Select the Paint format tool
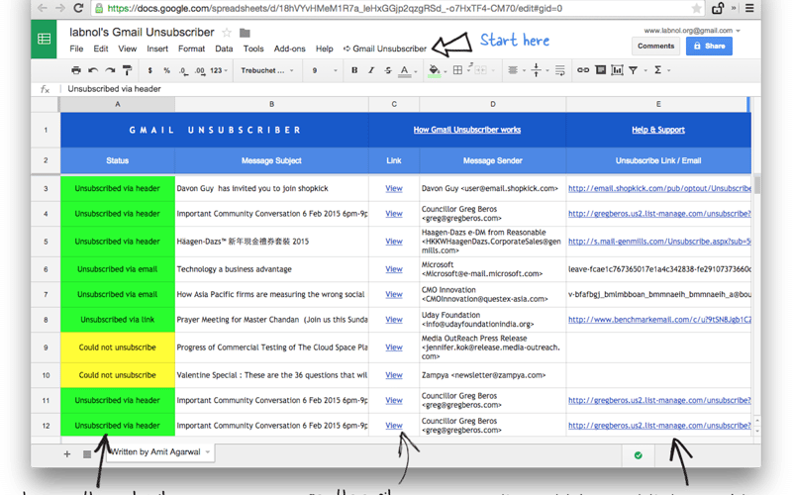This screenshot has width=792, height=495. point(127,70)
